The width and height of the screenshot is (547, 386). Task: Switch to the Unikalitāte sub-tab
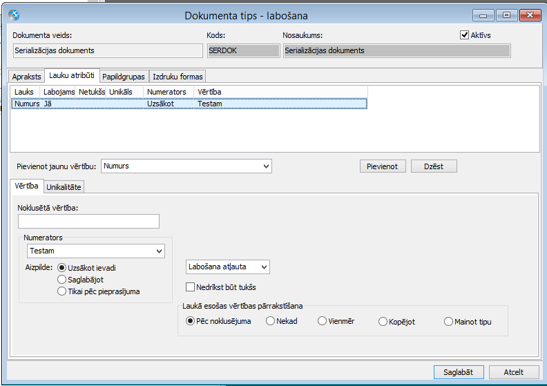[64, 187]
